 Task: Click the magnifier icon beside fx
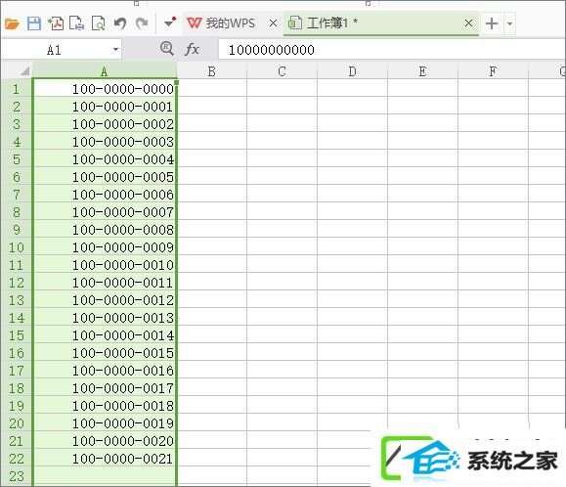tap(167, 48)
